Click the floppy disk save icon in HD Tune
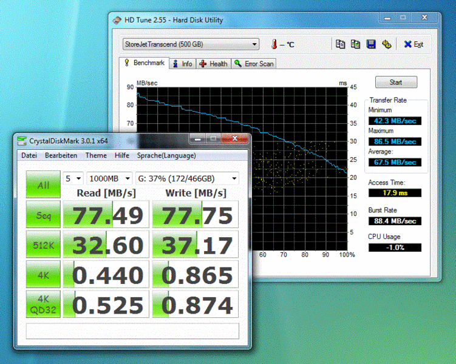The height and width of the screenshot is (364, 456). click(371, 44)
